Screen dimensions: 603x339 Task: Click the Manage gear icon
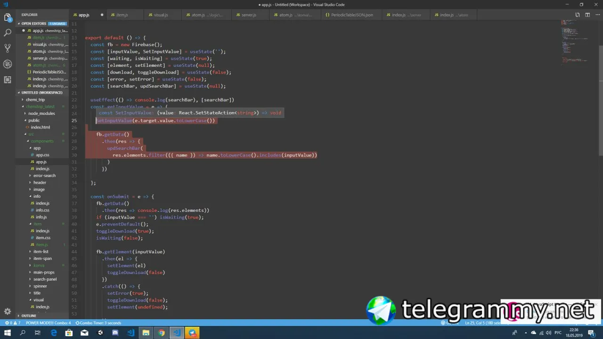click(x=8, y=311)
